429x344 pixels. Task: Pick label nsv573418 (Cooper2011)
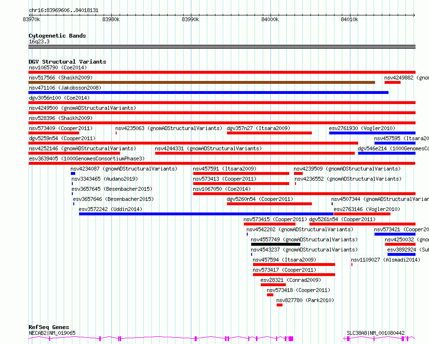point(298,290)
